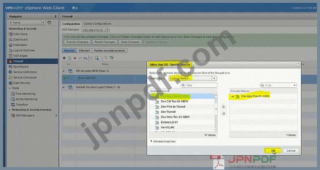This screenshot has height=170, width=320.
Task: Open Object Type dropdown
Action: point(214,78)
